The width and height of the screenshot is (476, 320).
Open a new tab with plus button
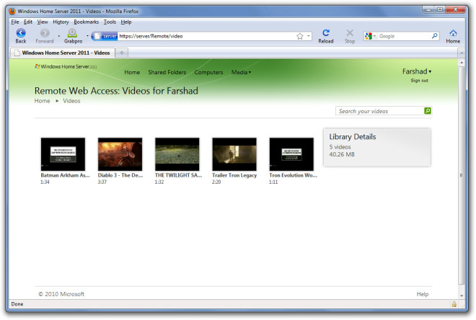tap(121, 53)
